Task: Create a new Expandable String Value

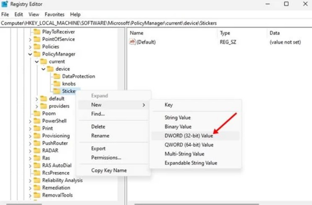Action: pyautogui.click(x=195, y=163)
